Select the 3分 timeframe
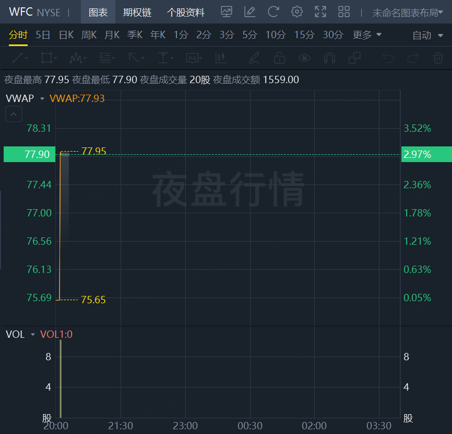Screen dimensions: 452x434 (227, 35)
